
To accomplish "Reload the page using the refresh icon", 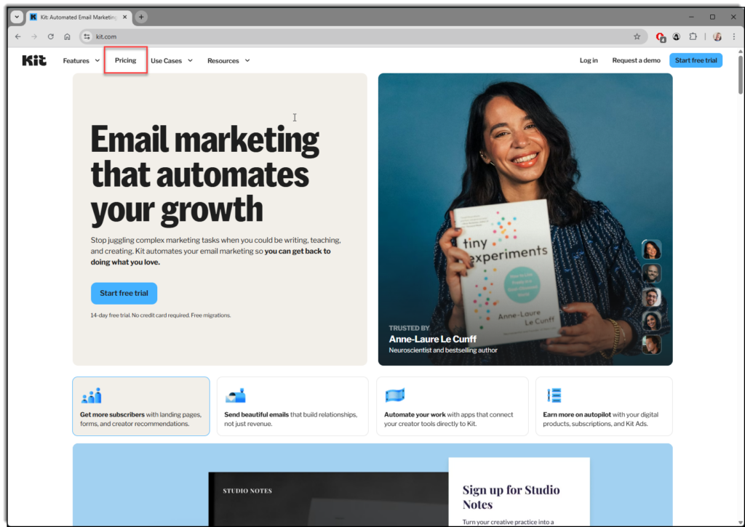I will click(x=50, y=36).
